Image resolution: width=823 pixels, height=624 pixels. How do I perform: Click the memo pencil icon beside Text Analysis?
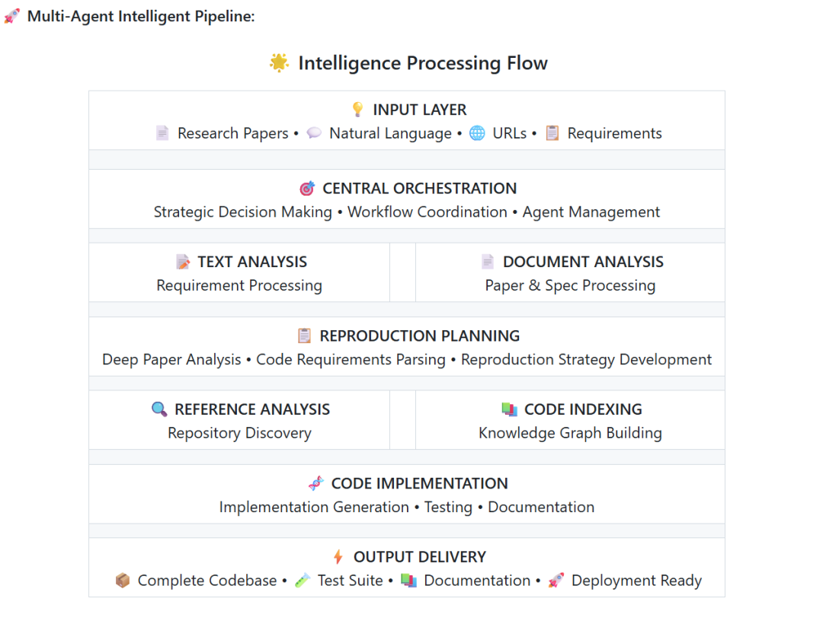coord(183,262)
